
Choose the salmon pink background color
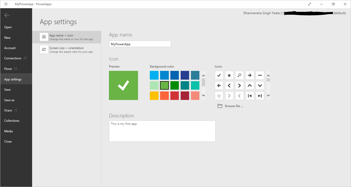(195, 96)
